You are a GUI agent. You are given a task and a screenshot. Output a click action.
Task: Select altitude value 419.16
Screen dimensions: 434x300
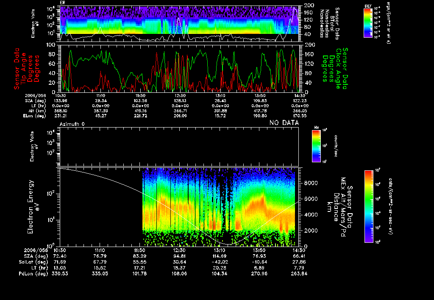(140, 111)
